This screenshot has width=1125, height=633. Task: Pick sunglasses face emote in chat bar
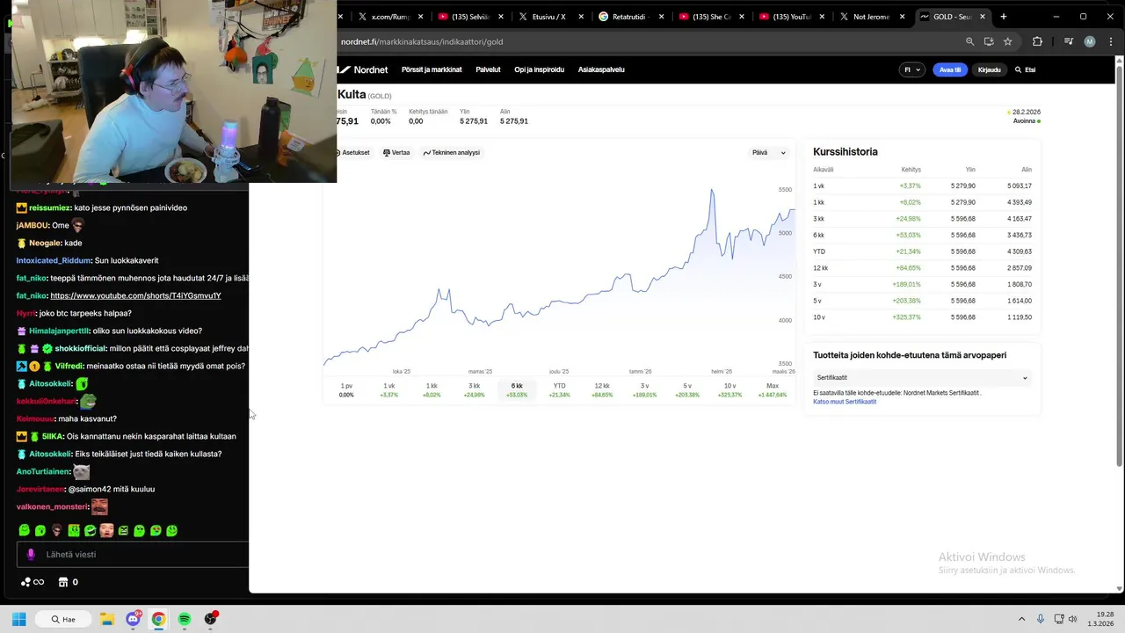(x=57, y=530)
